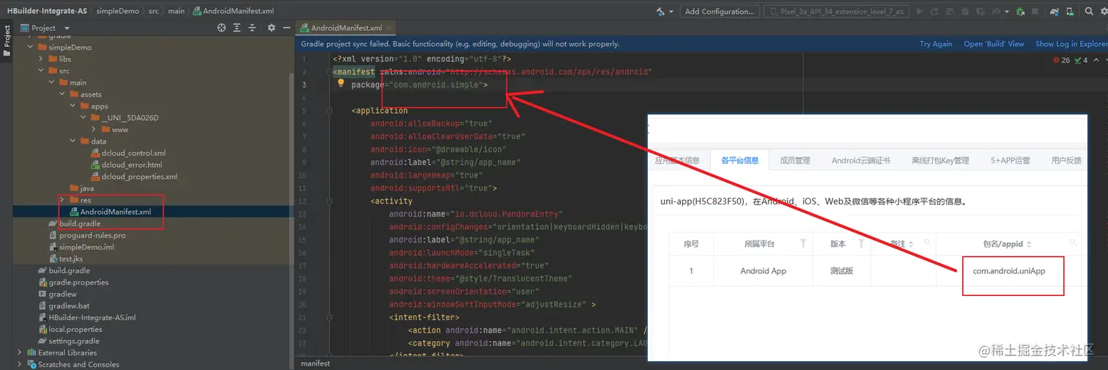Open the Add Configuration dropdown
The height and width of the screenshot is (370, 1108).
(720, 12)
